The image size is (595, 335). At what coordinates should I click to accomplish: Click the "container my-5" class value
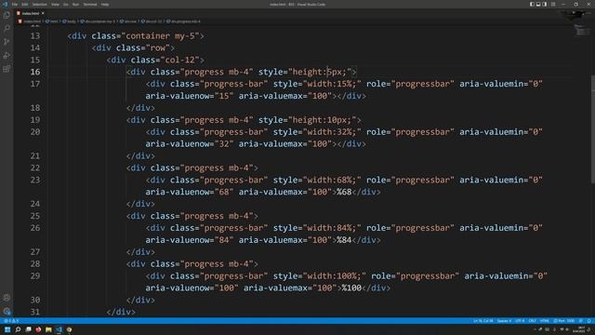[x=160, y=36]
